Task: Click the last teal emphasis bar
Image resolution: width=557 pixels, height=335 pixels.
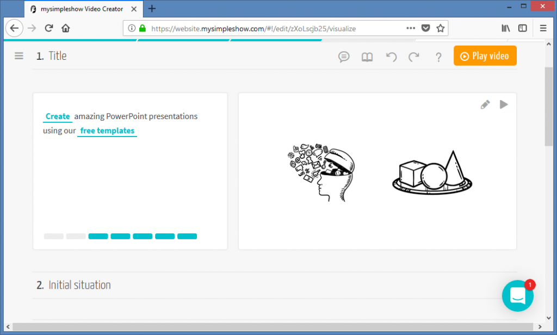Action: 187,236
